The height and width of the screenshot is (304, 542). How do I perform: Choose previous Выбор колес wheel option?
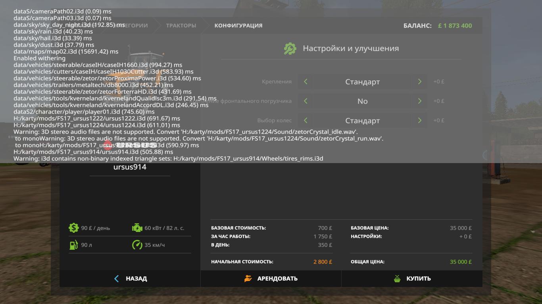pyautogui.click(x=306, y=120)
